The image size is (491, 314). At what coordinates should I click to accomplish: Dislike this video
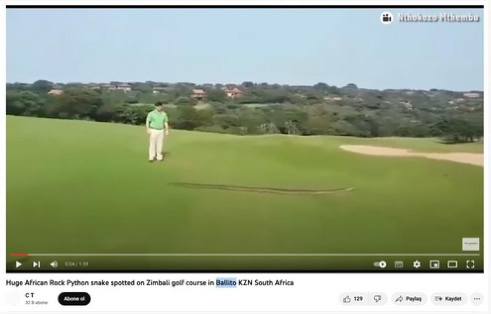[378, 299]
